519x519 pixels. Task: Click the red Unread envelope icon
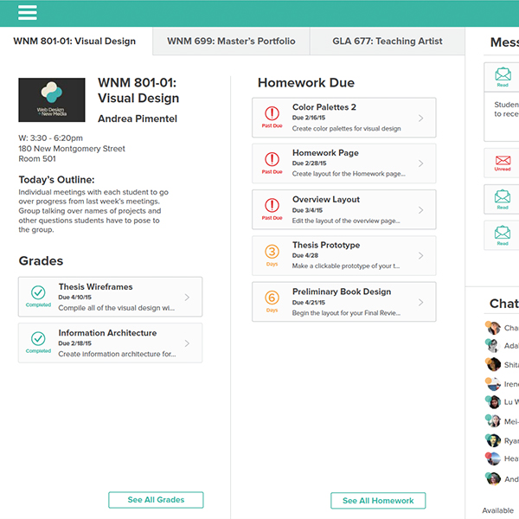pyautogui.click(x=503, y=161)
